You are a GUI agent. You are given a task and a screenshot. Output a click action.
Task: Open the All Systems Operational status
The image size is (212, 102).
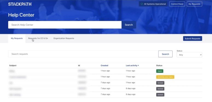(153, 4)
